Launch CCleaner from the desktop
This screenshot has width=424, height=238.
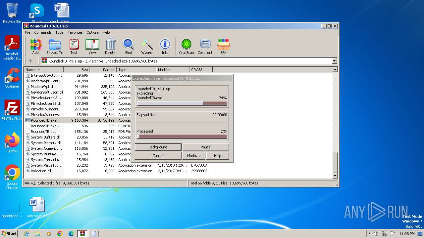[x=12, y=78]
